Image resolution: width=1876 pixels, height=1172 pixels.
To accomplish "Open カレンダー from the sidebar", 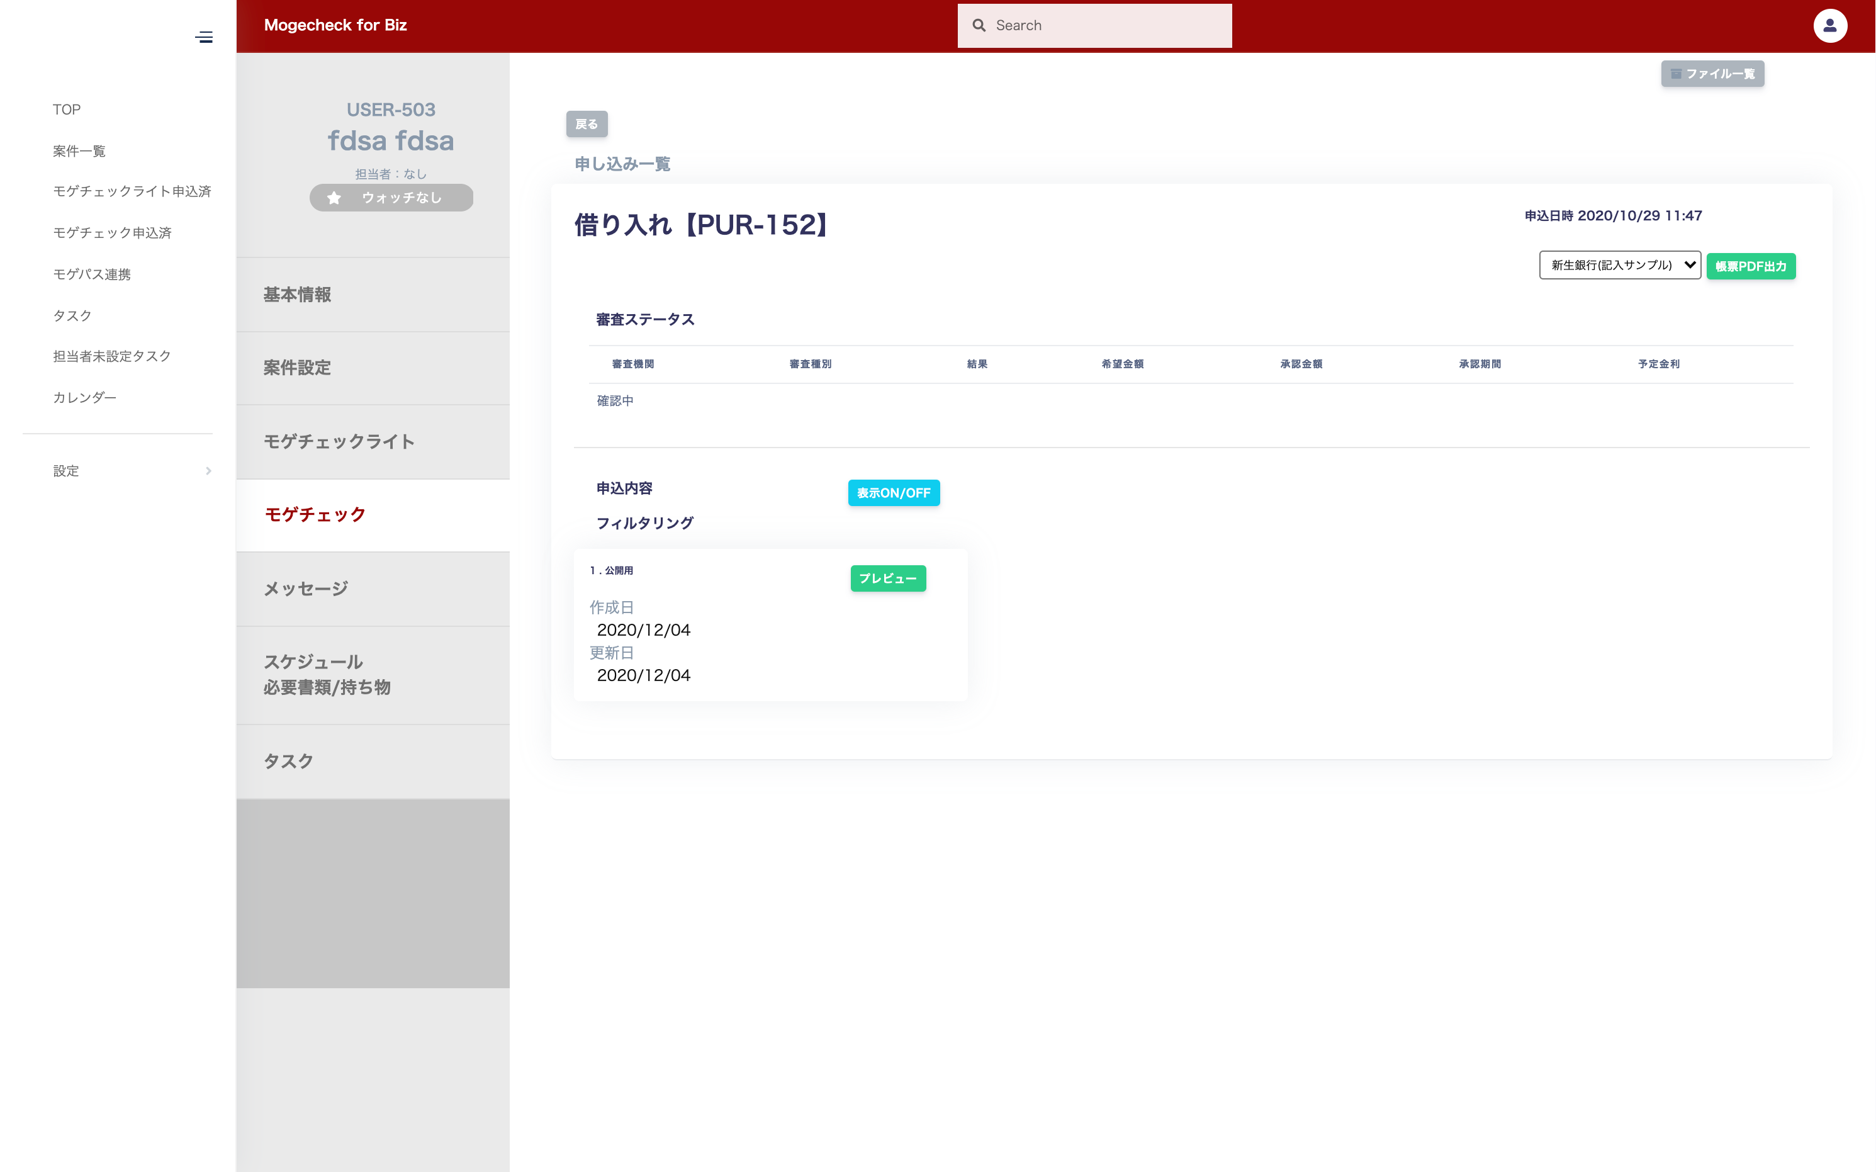I will [84, 397].
